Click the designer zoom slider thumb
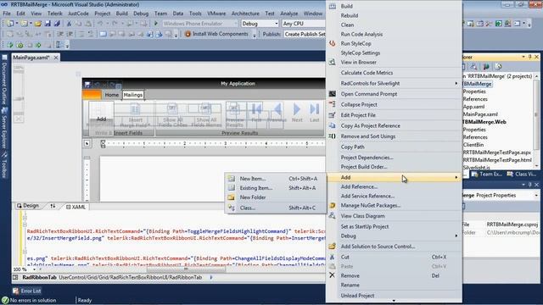The height and width of the screenshot is (305, 543). [x=19, y=98]
